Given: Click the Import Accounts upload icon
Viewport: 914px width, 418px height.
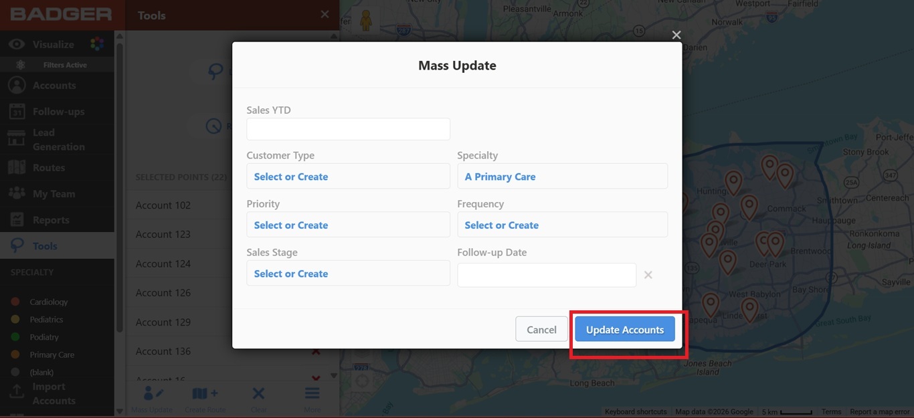Looking at the screenshot, I should (x=16, y=391).
